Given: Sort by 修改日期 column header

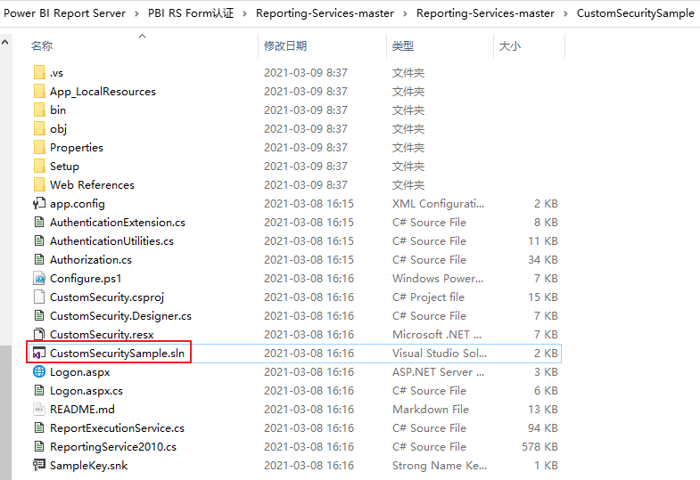Looking at the screenshot, I should pos(285,46).
